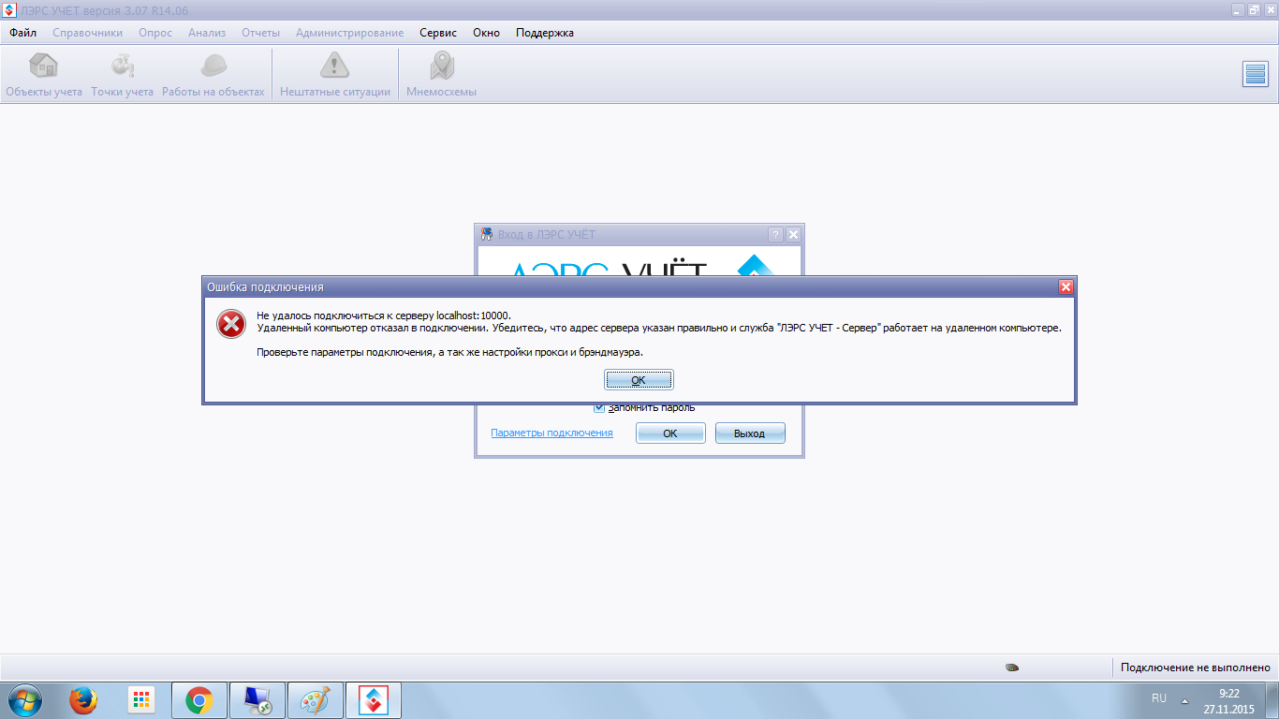The width and height of the screenshot is (1279, 719).
Task: Click Выход in the login window
Action: [x=750, y=433]
